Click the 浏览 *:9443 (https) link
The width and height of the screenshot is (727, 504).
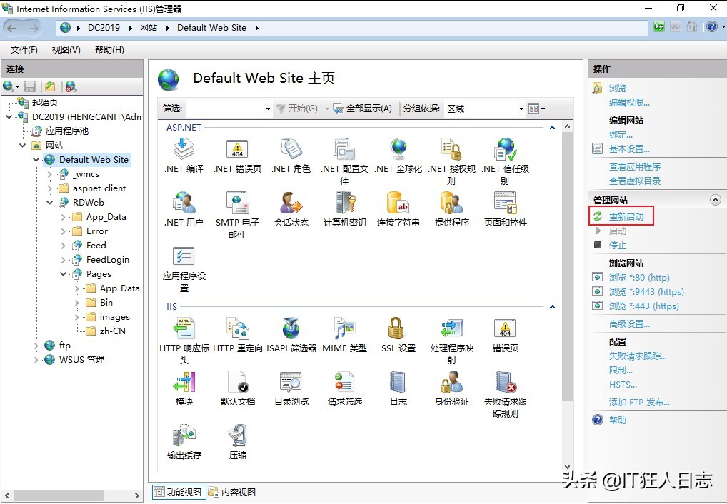646,292
